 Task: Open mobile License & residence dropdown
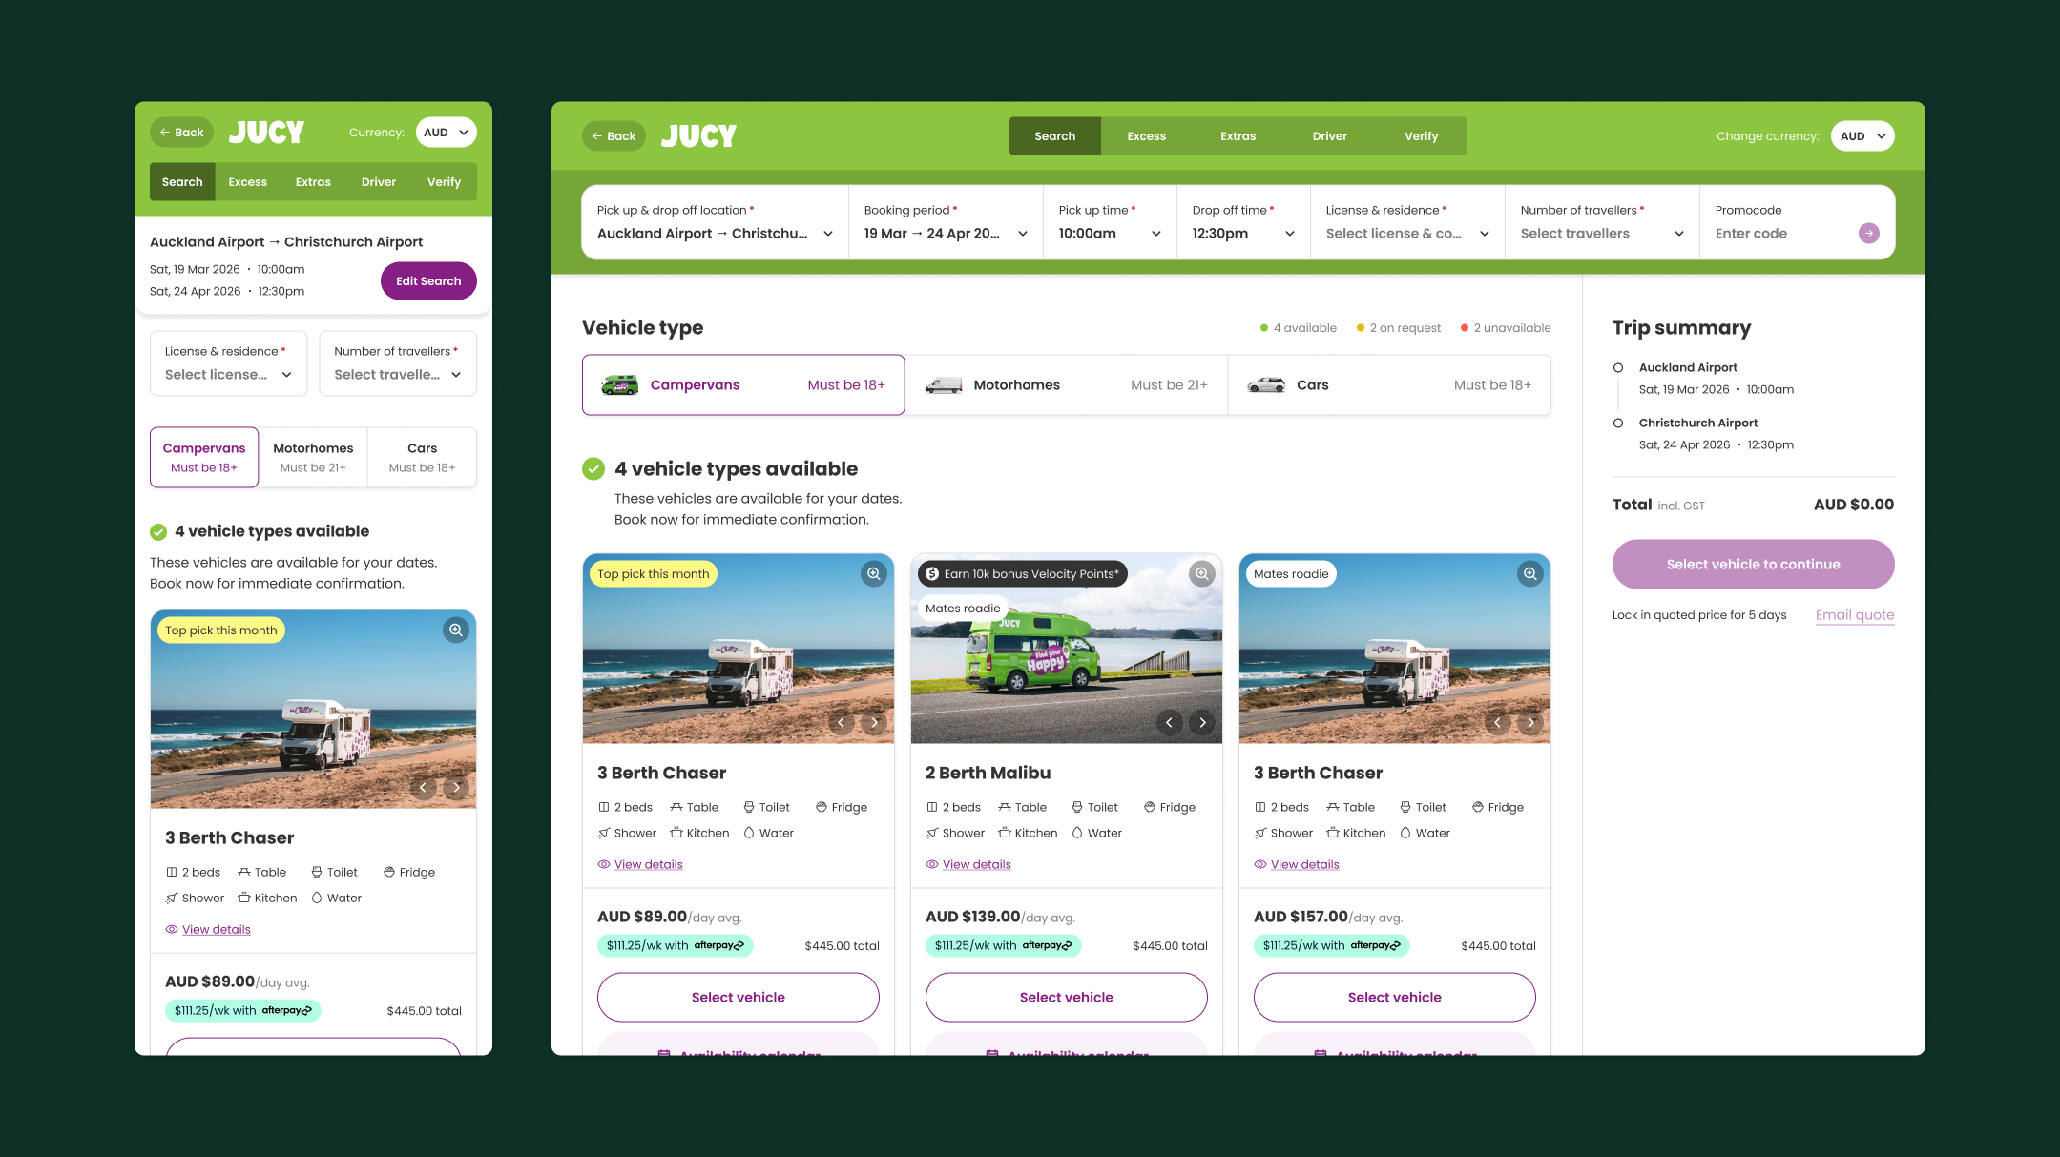(228, 363)
